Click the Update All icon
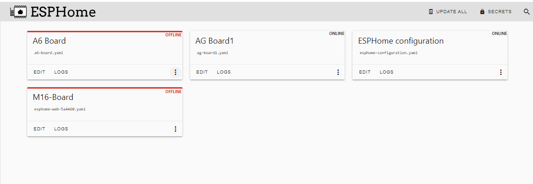Image resolution: width=533 pixels, height=184 pixels. point(431,12)
